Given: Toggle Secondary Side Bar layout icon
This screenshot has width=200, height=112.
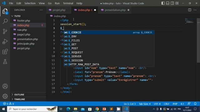Looking at the screenshot, I should click(x=172, y=3).
